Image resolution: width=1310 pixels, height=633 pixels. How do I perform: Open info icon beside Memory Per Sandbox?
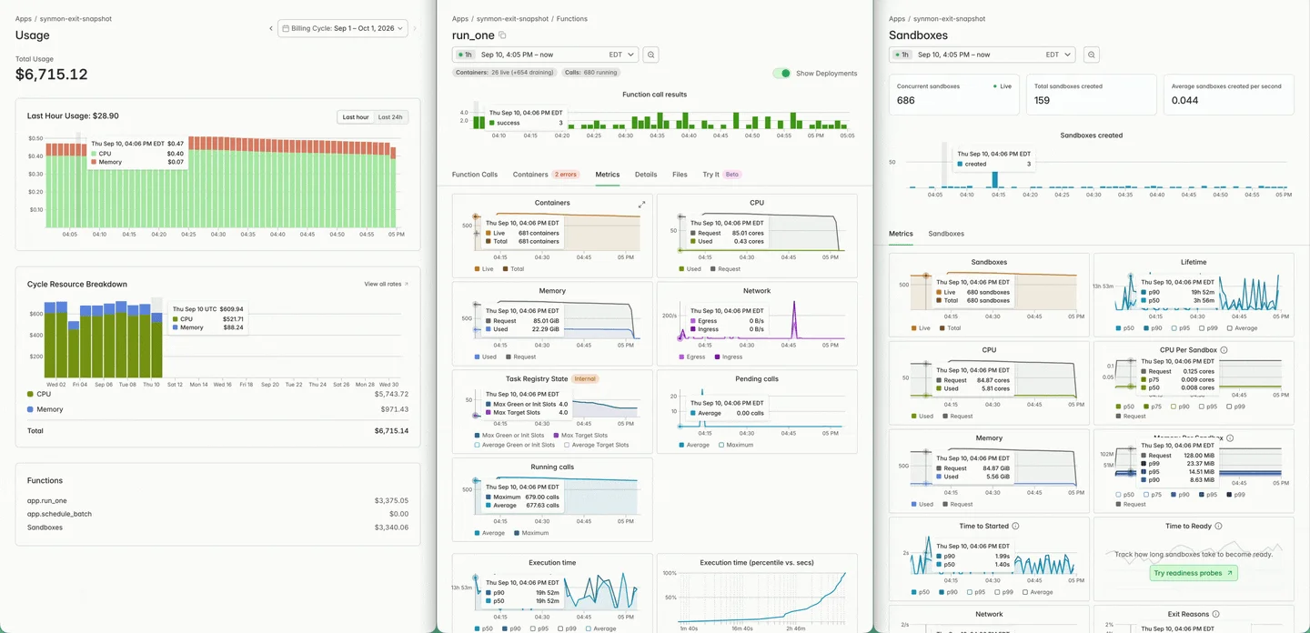click(x=1230, y=437)
